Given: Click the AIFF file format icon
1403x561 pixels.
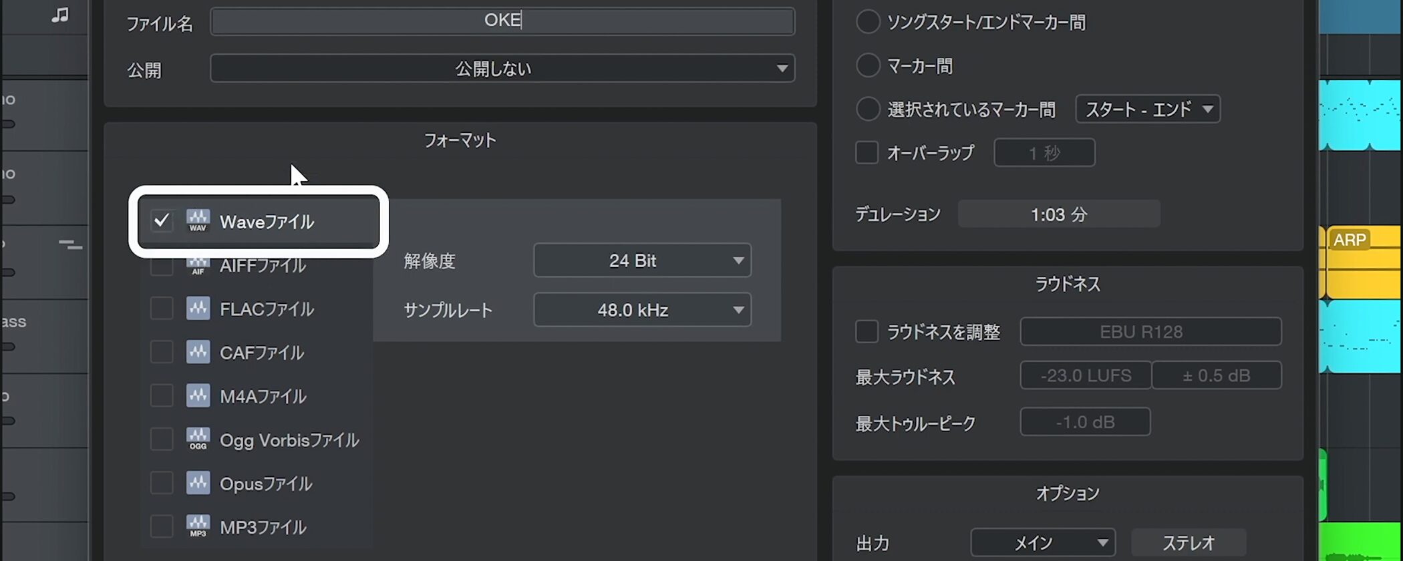Looking at the screenshot, I should pos(198,266).
